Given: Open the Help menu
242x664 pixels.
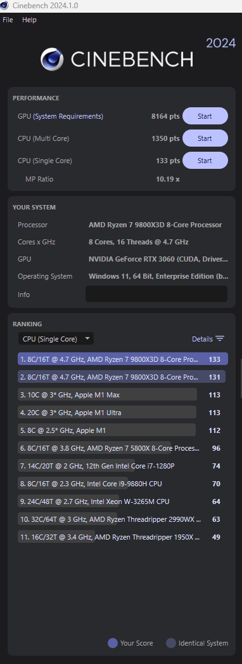Looking at the screenshot, I should (29, 20).
